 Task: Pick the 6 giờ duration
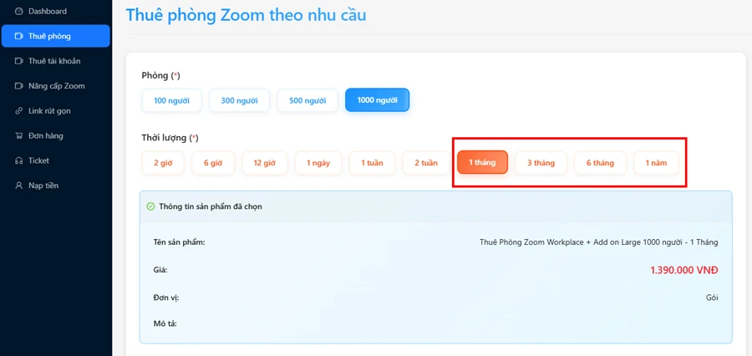[213, 163]
